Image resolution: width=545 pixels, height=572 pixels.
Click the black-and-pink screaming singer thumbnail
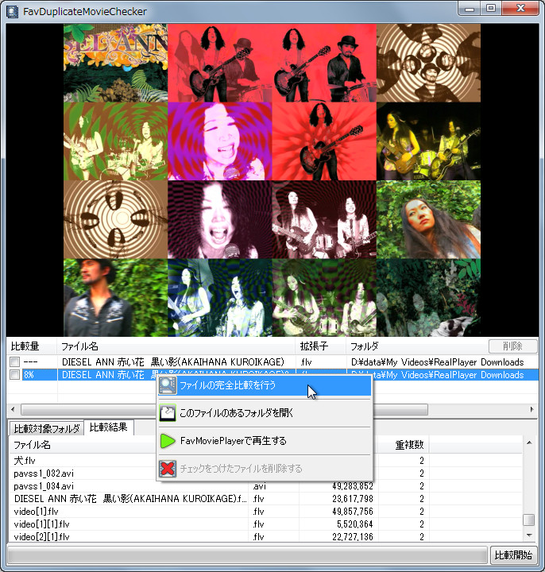click(219, 219)
